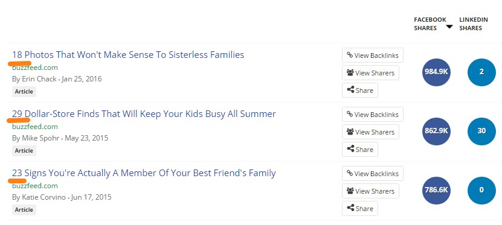Open the 29 Dollar-Store Finds article link
Screen dimensions: 502x225
click(x=144, y=114)
